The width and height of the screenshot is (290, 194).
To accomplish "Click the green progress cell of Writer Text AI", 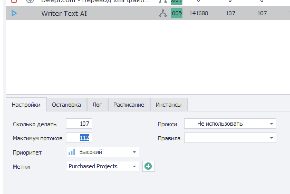I will click(177, 13).
